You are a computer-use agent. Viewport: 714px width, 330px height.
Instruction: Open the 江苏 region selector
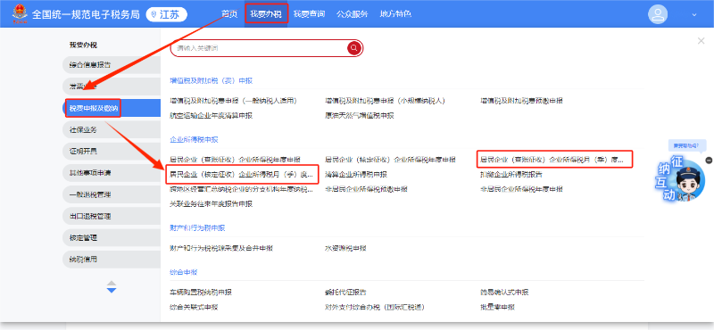click(167, 14)
